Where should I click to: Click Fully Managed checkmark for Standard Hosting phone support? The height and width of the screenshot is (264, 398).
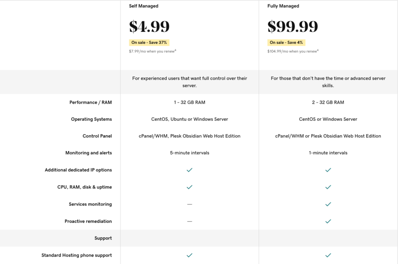click(328, 255)
